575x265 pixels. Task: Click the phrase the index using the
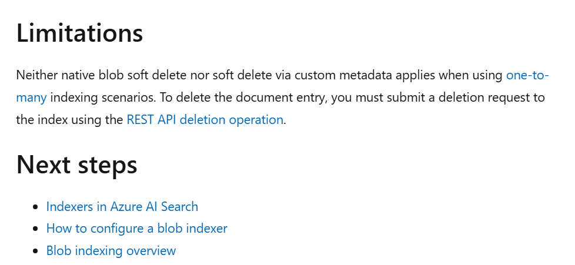pos(70,120)
